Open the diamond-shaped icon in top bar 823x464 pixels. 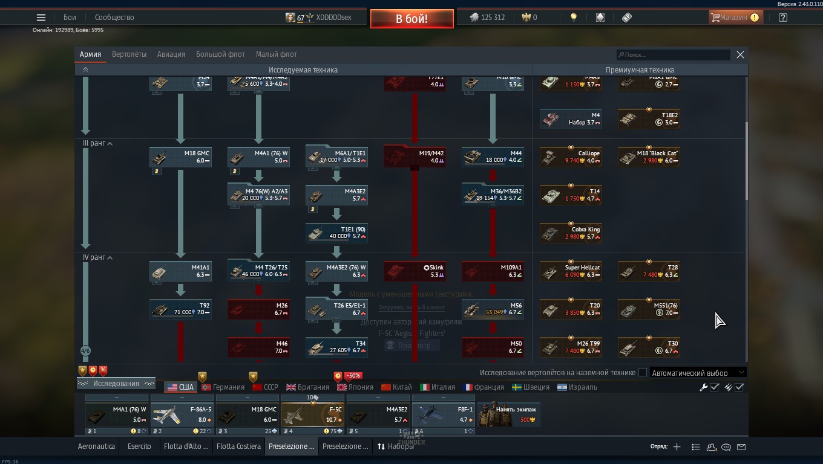pos(600,18)
